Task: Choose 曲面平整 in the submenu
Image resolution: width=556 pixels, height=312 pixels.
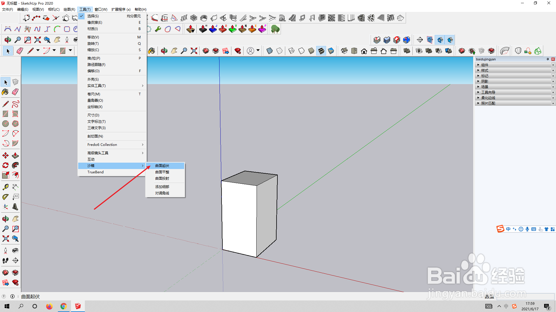Action: click(x=165, y=172)
